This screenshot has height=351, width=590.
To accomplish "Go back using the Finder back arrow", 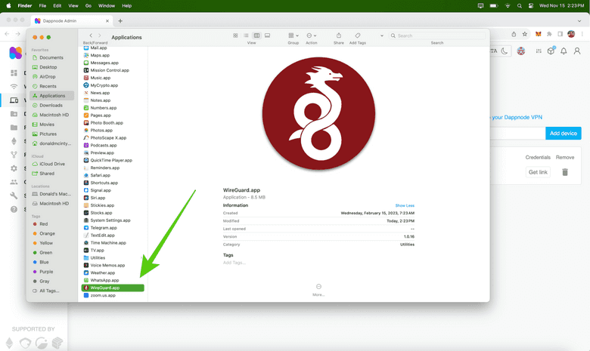I will click(x=91, y=35).
